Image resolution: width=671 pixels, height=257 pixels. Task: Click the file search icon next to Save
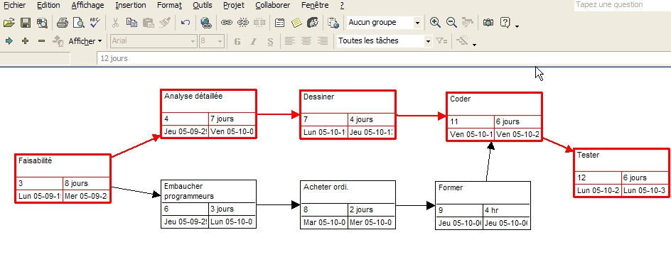pyautogui.click(x=41, y=23)
